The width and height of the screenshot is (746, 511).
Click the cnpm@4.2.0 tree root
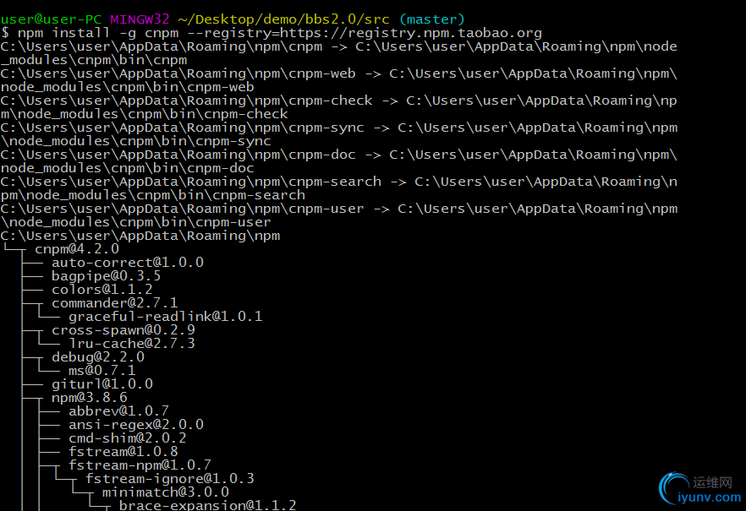point(76,249)
